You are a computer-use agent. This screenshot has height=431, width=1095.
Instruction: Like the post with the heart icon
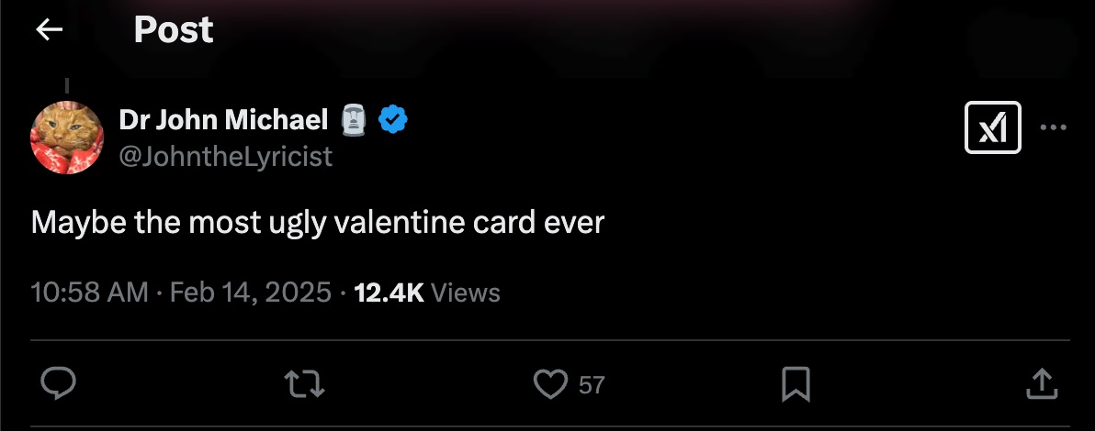click(x=550, y=384)
